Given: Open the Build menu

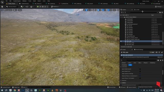Looking at the screenshot, I should pyautogui.click(x=34, y=1).
